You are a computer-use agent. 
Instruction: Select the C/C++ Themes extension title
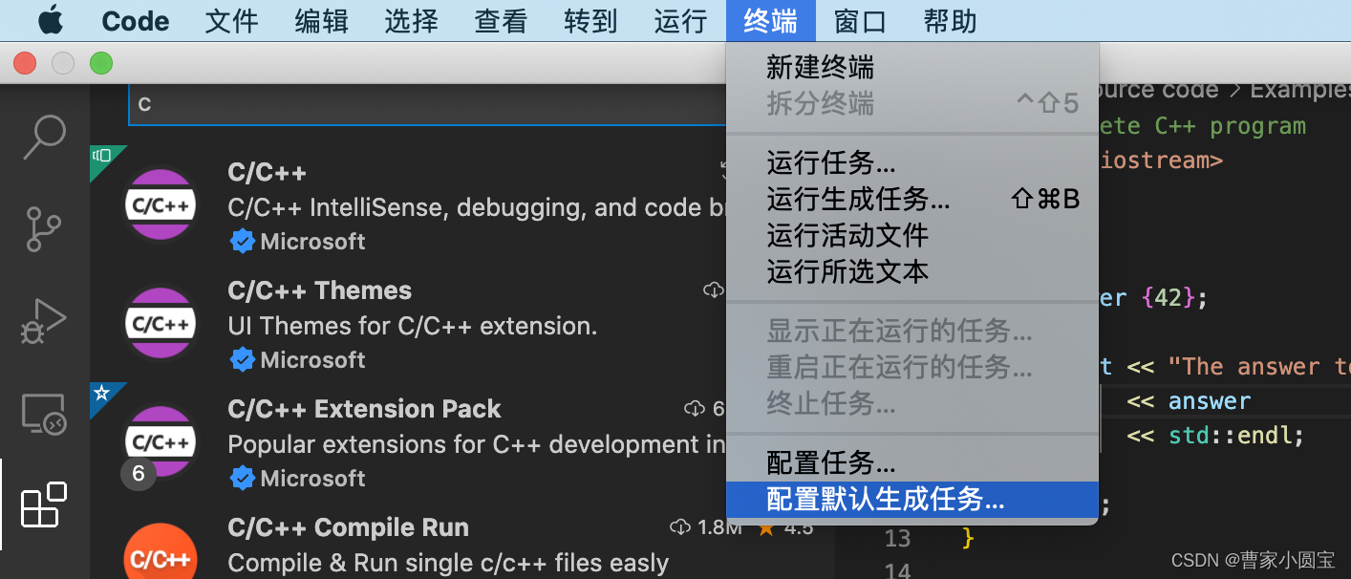point(320,290)
